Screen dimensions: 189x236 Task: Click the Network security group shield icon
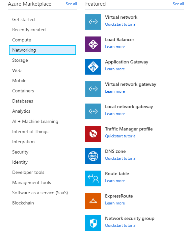tap(93, 223)
